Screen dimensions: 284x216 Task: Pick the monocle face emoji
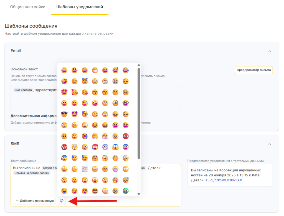[x=116, y=103]
